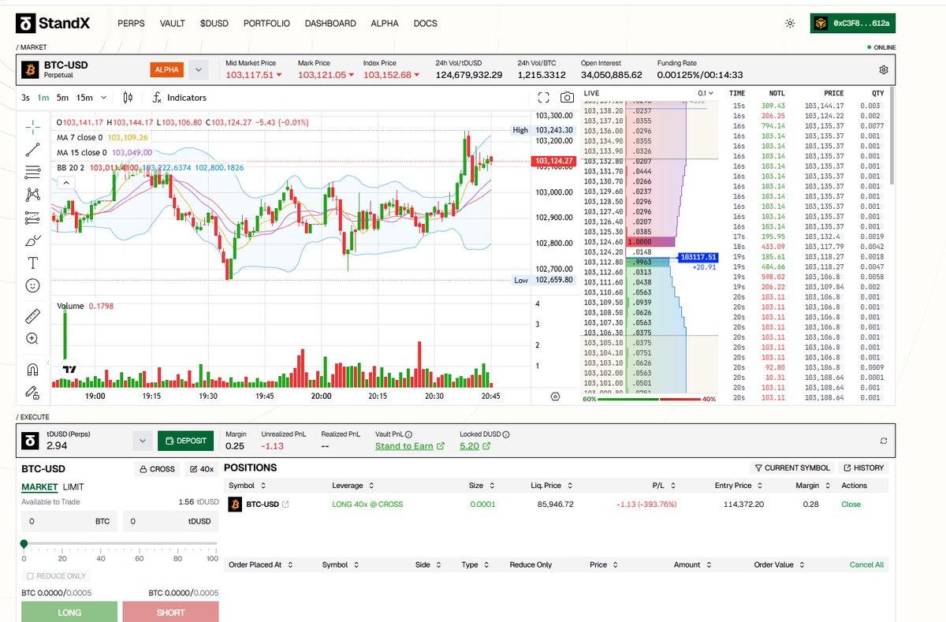The image size is (946, 622).
Task: Select the 1m timeframe
Action: tap(43, 98)
